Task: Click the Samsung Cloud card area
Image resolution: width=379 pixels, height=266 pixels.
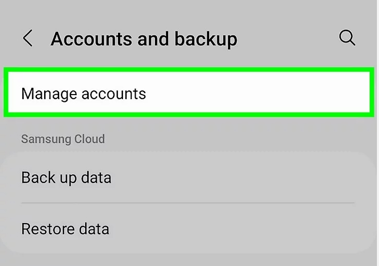Action: pyautogui.click(x=189, y=203)
